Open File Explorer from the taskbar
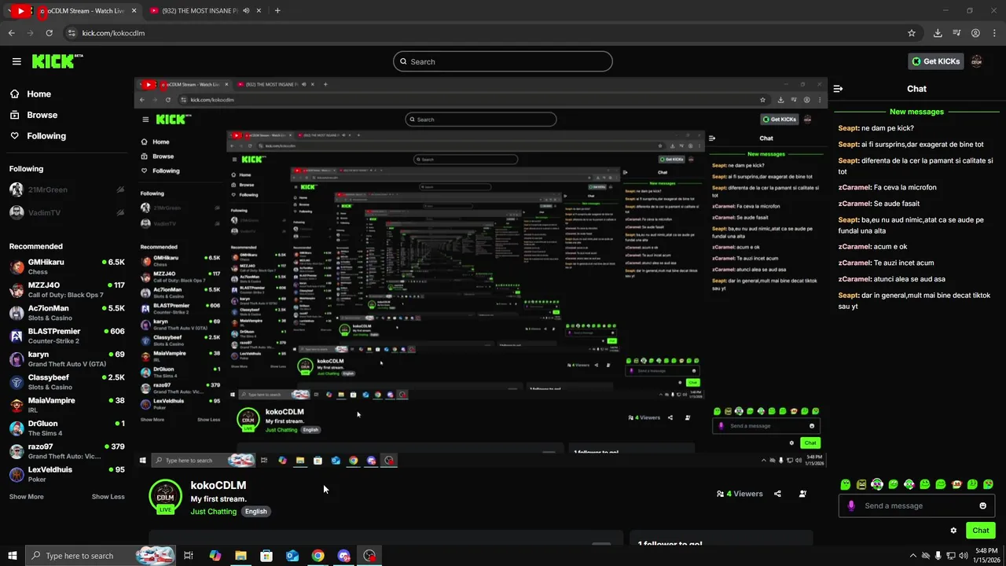Screen dimensions: 1006x566 pyautogui.click(x=240, y=556)
